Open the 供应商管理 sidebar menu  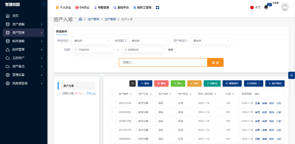[24, 83]
